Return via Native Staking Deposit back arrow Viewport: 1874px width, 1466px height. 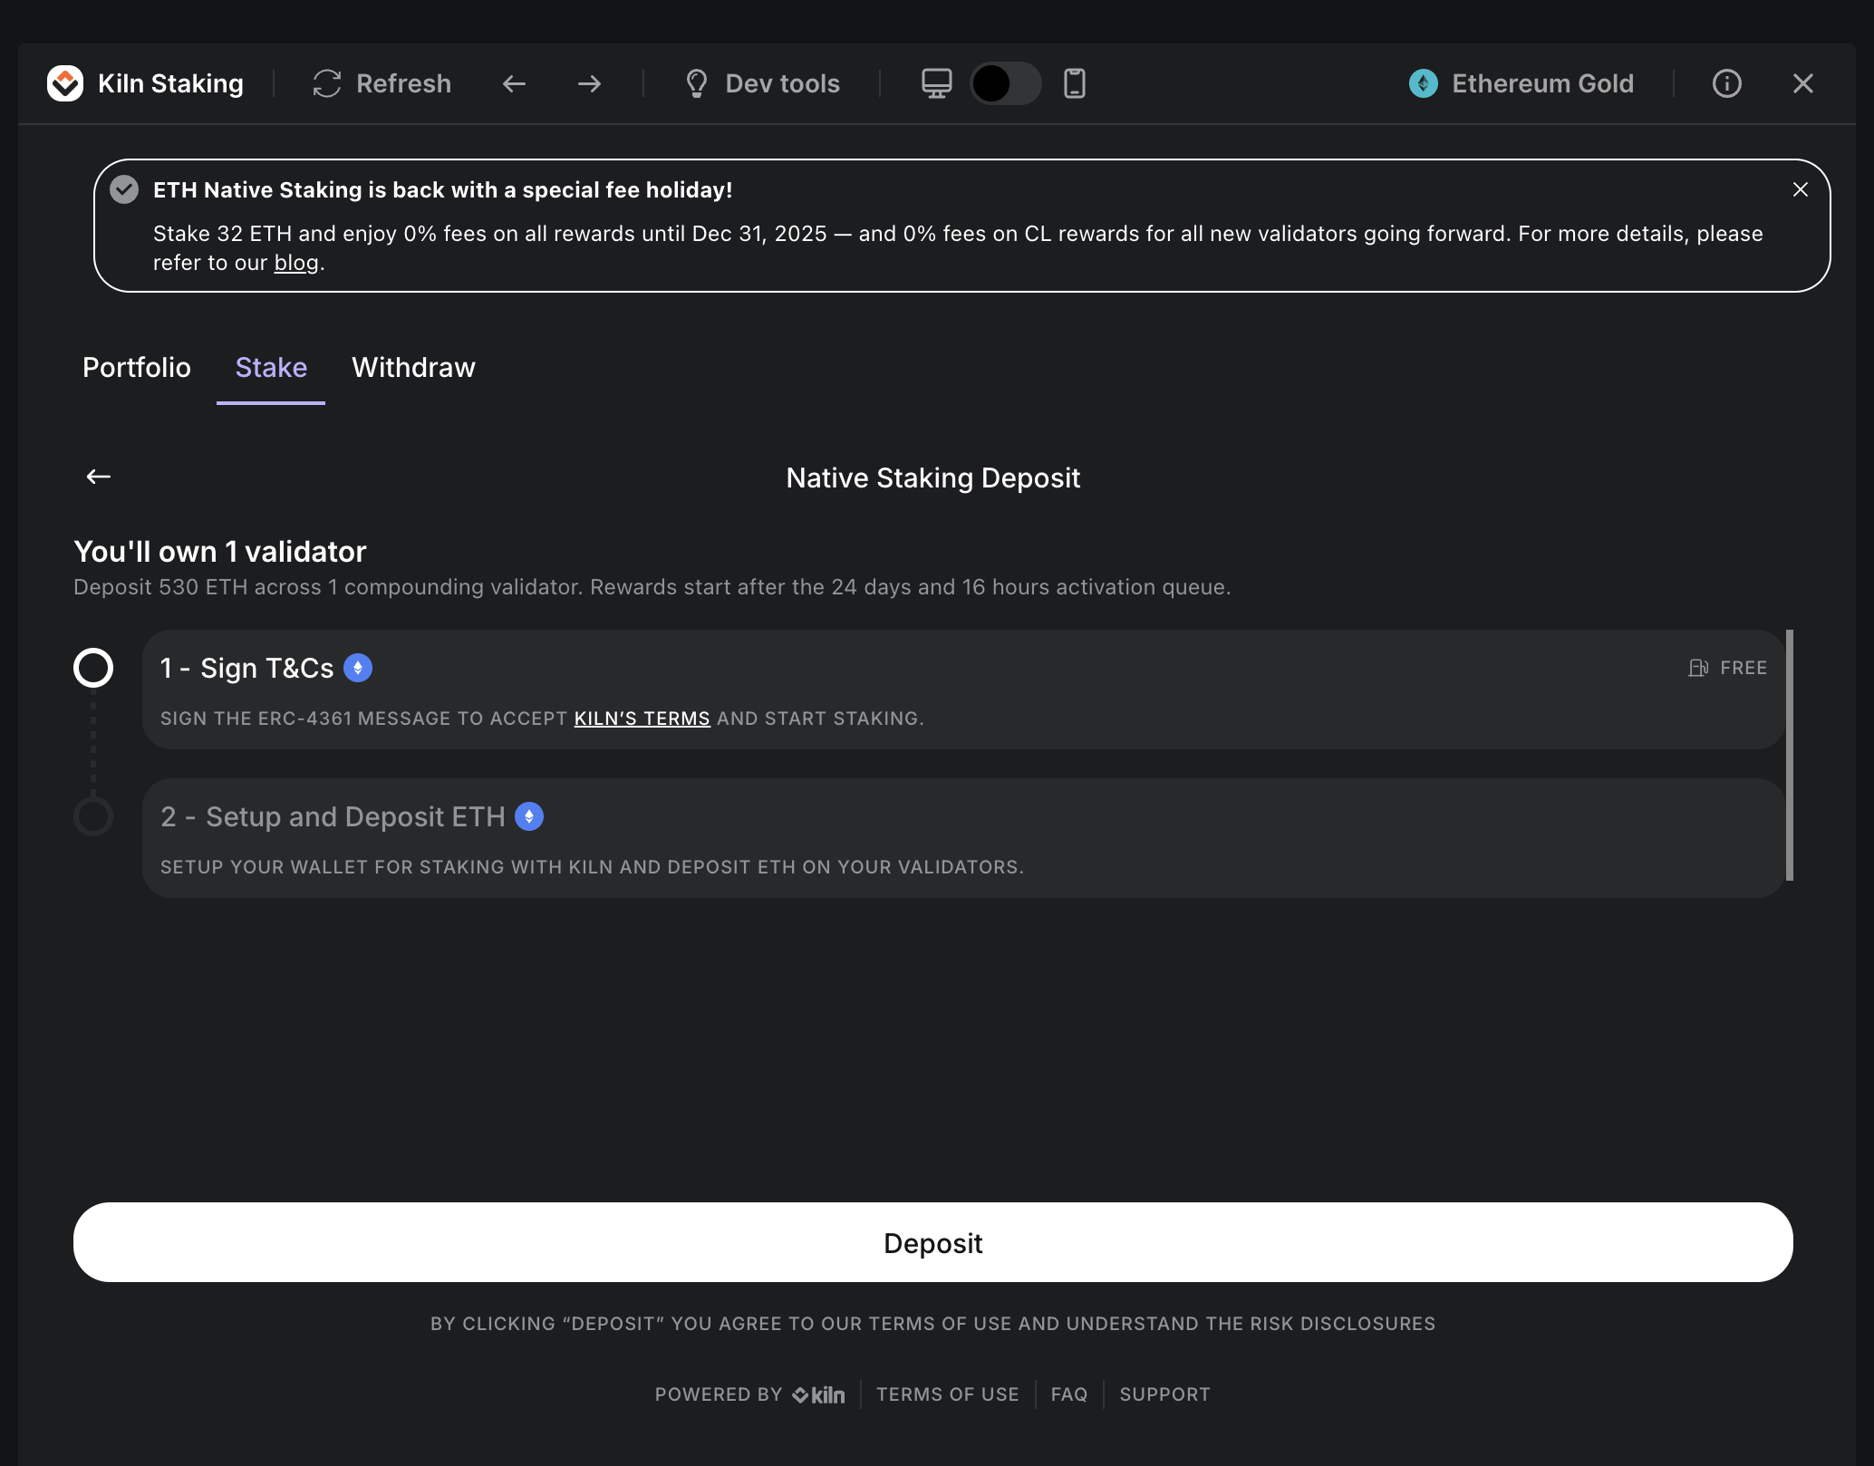(98, 477)
